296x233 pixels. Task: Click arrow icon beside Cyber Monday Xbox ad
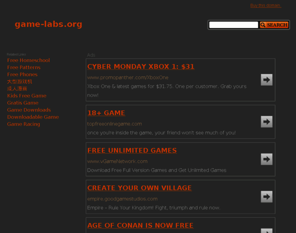(266, 80)
